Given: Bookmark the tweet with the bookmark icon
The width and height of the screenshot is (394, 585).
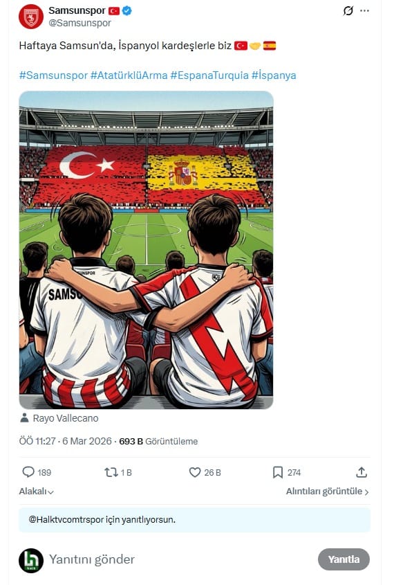Looking at the screenshot, I should (x=278, y=472).
